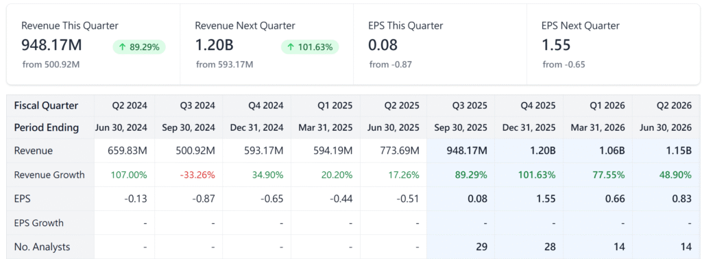Click the 89.29% revenue growth badge
This screenshot has height=259, width=702.
(x=138, y=47)
